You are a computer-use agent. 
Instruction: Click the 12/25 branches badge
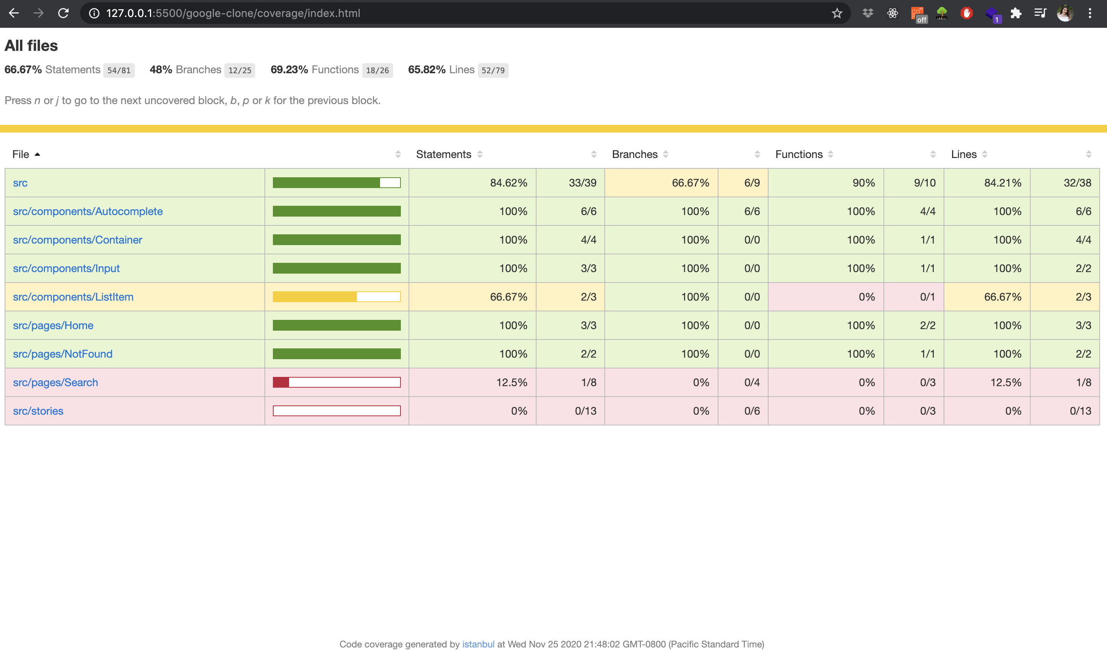(240, 70)
